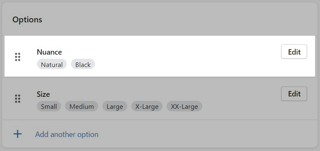Click the plus icon to add option
This screenshot has height=151, width=320.
click(17, 134)
